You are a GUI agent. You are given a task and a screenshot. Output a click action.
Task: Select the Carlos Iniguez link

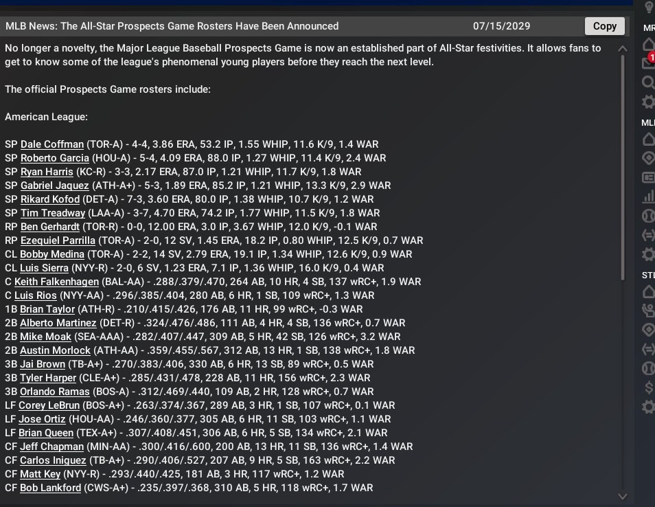[53, 460]
